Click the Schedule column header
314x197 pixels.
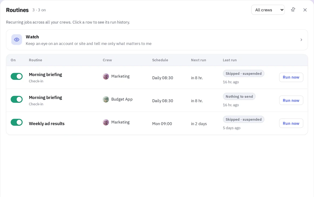[160, 60]
